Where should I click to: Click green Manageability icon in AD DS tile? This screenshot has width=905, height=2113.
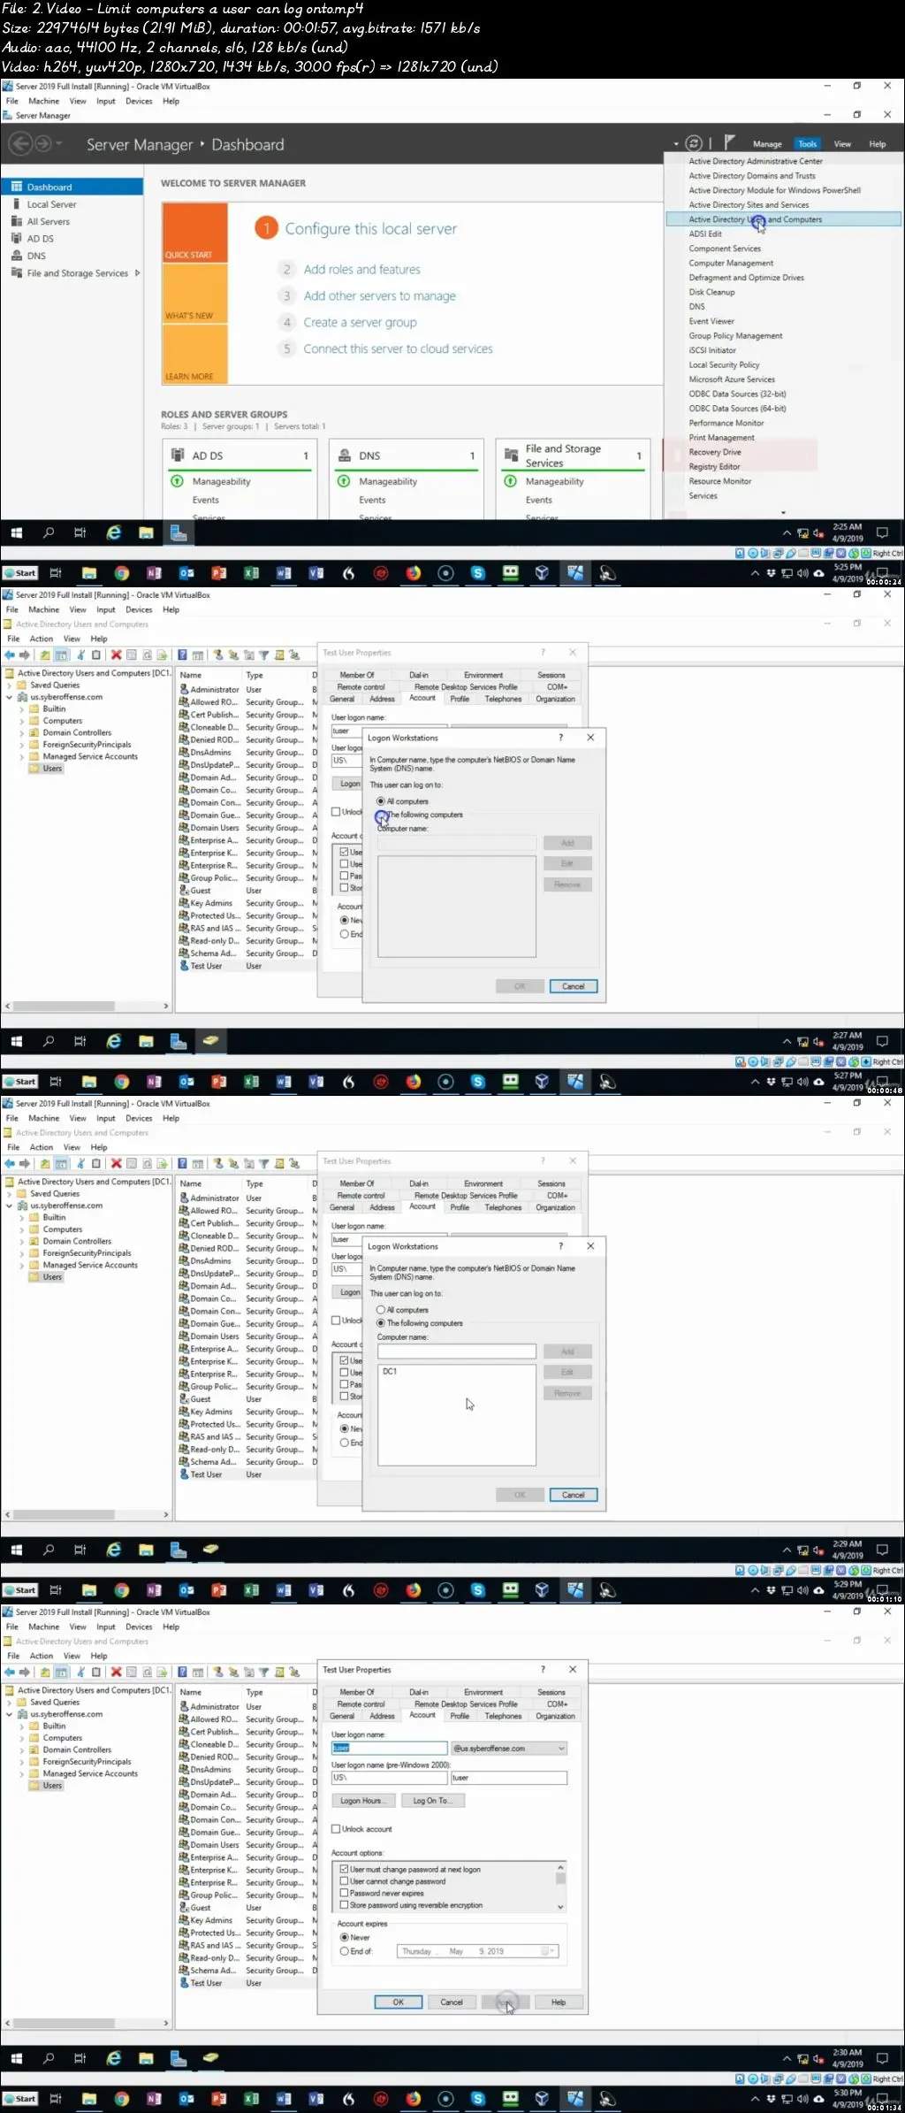(x=177, y=481)
